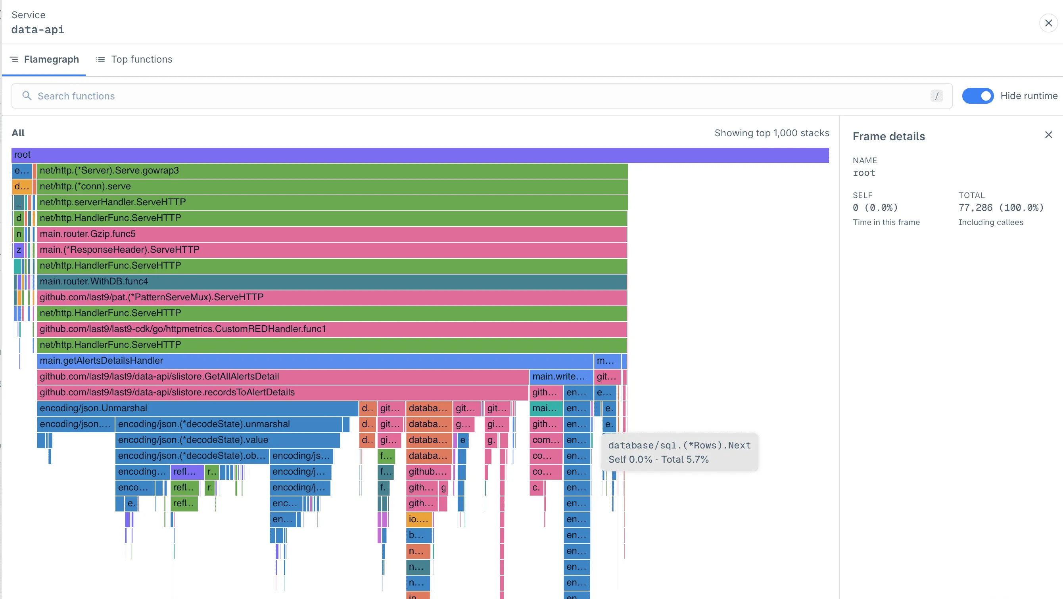Select main.router.Gzip.func5 frame
This screenshot has width=1063, height=599.
click(332, 234)
